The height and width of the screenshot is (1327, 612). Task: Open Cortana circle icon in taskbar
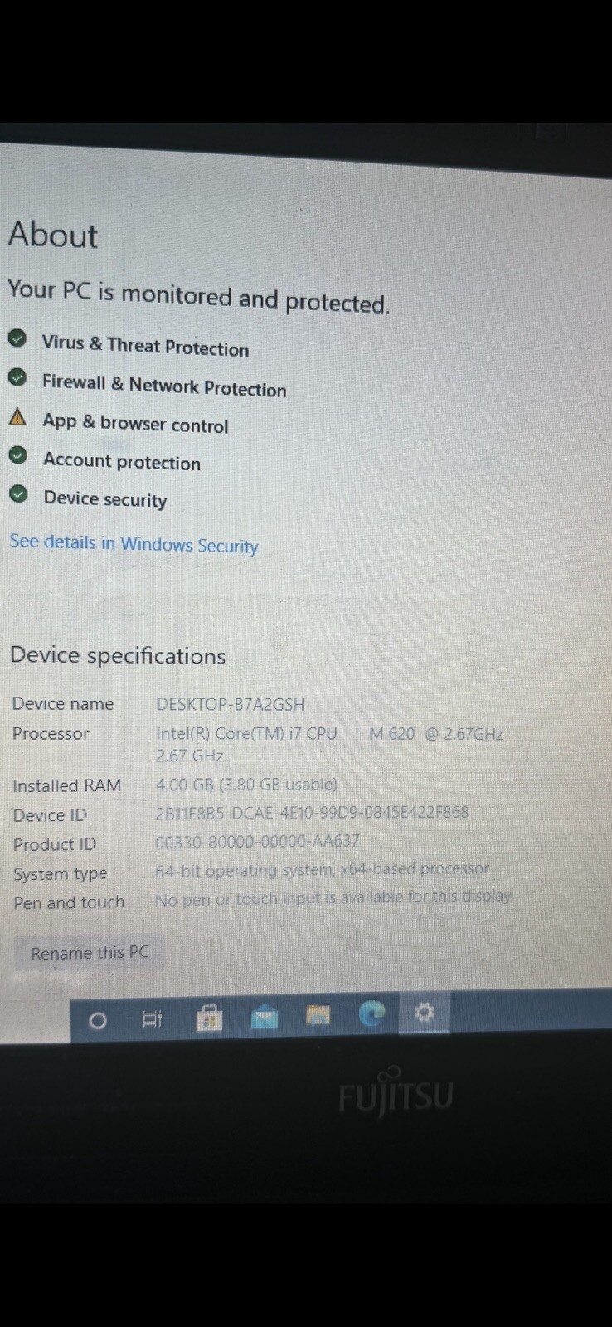(x=97, y=1021)
